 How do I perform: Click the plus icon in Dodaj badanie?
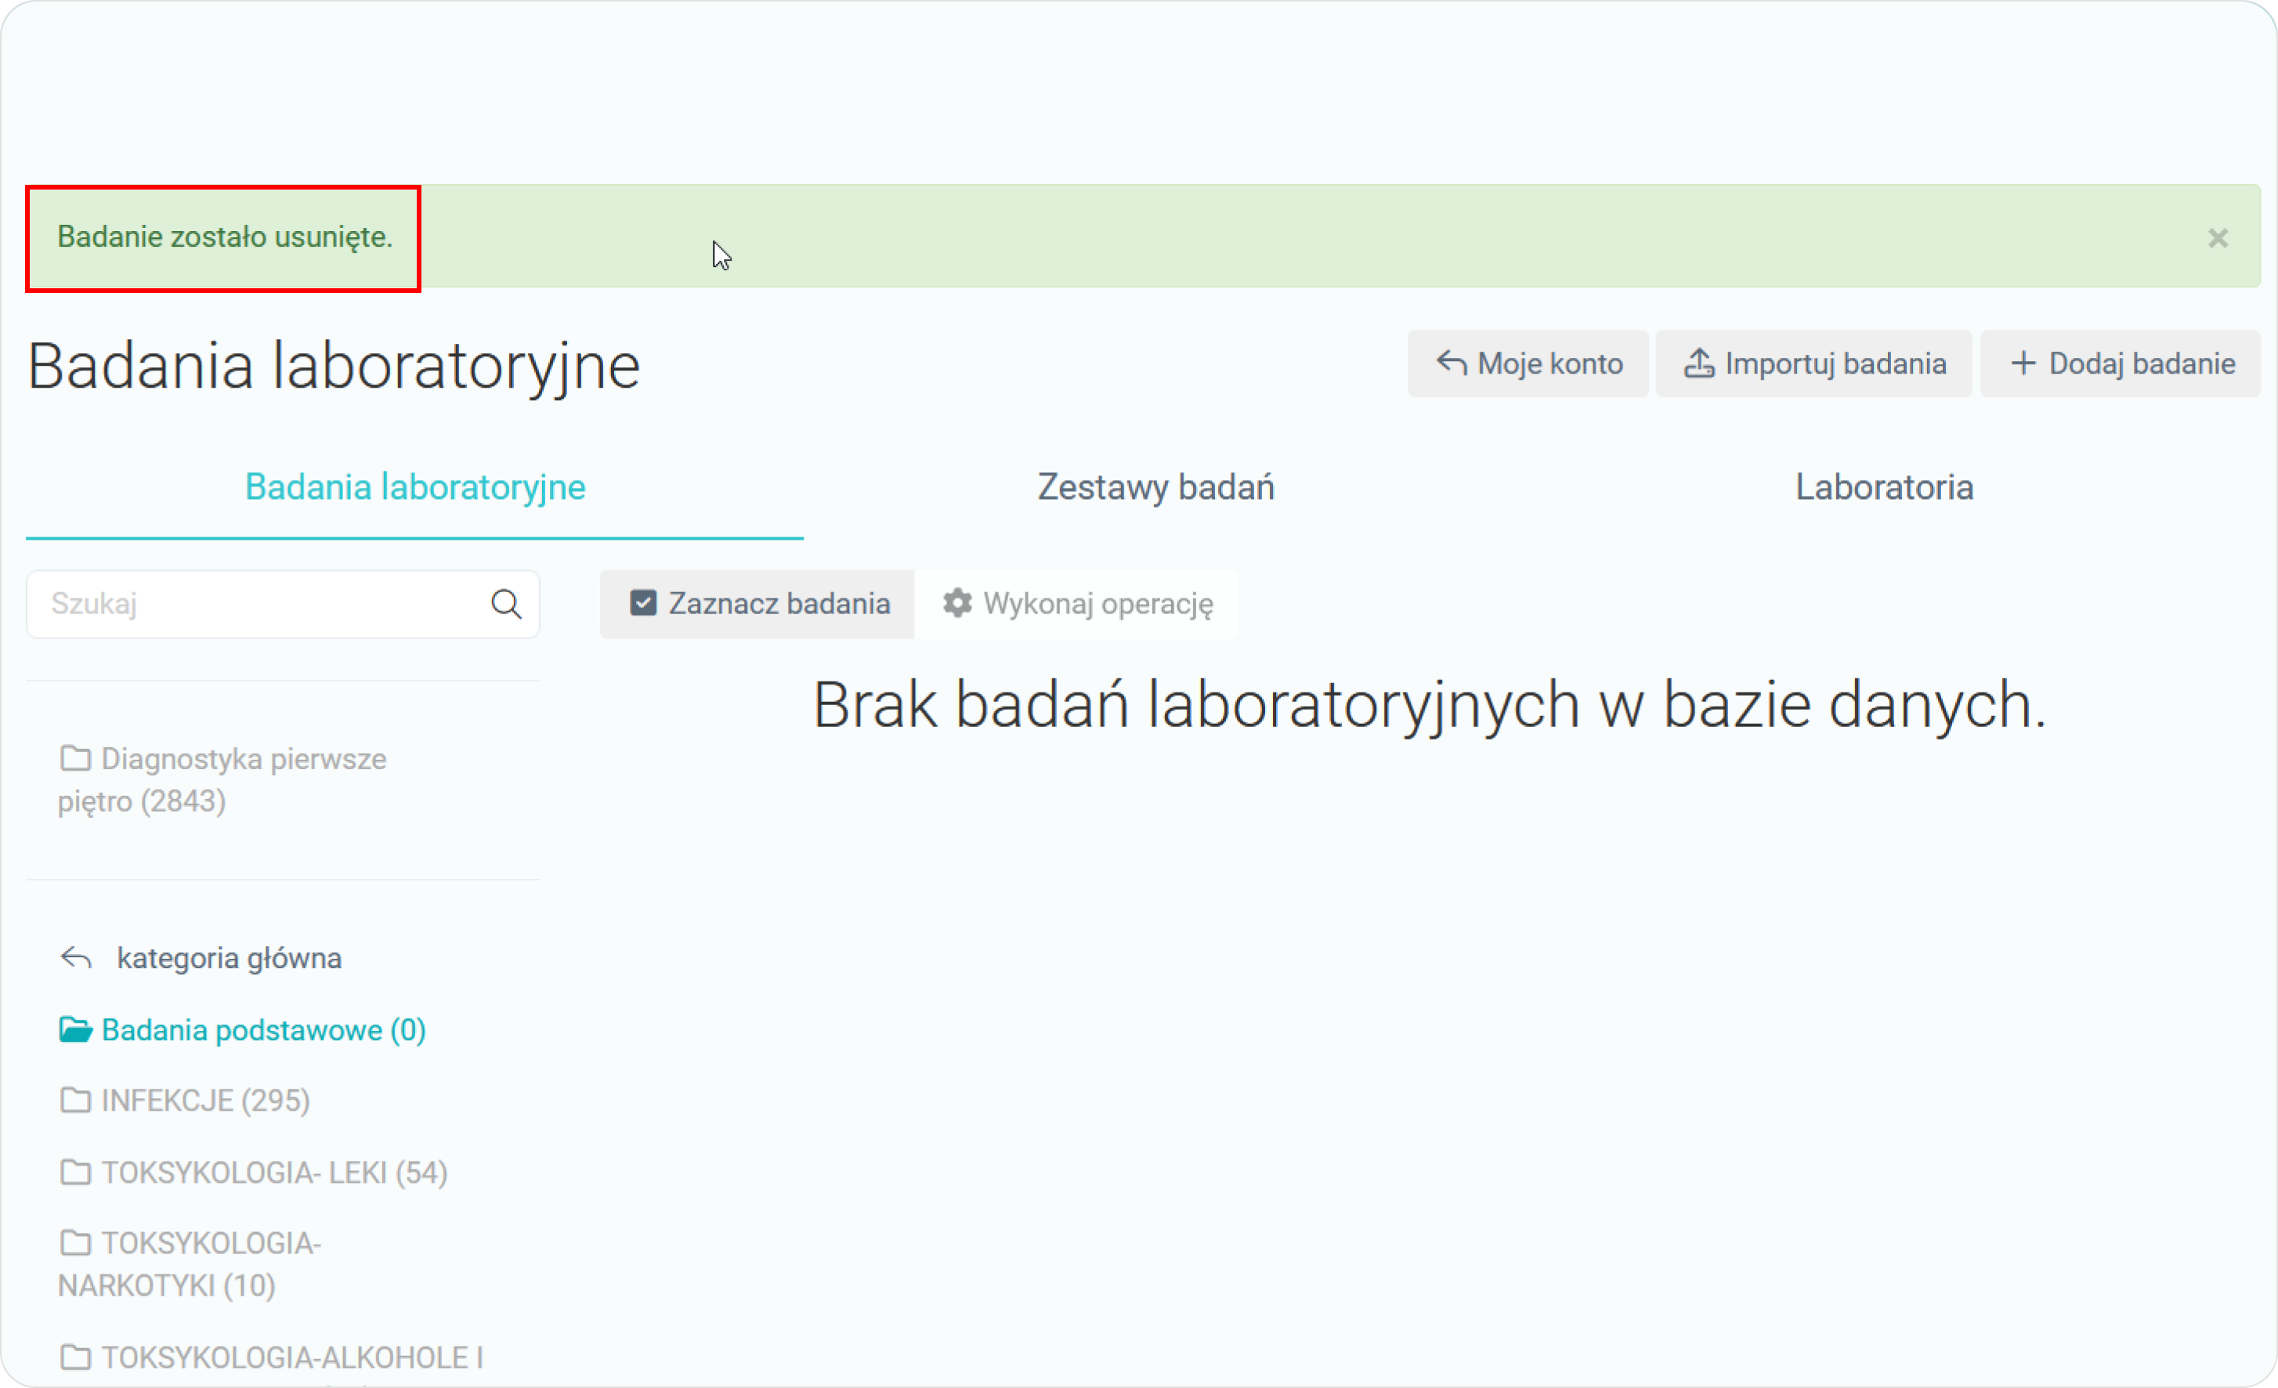[x=2023, y=363]
